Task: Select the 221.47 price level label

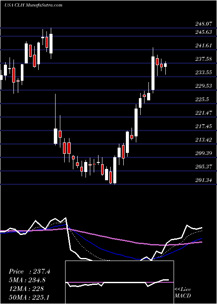Action: pyautogui.click(x=203, y=113)
